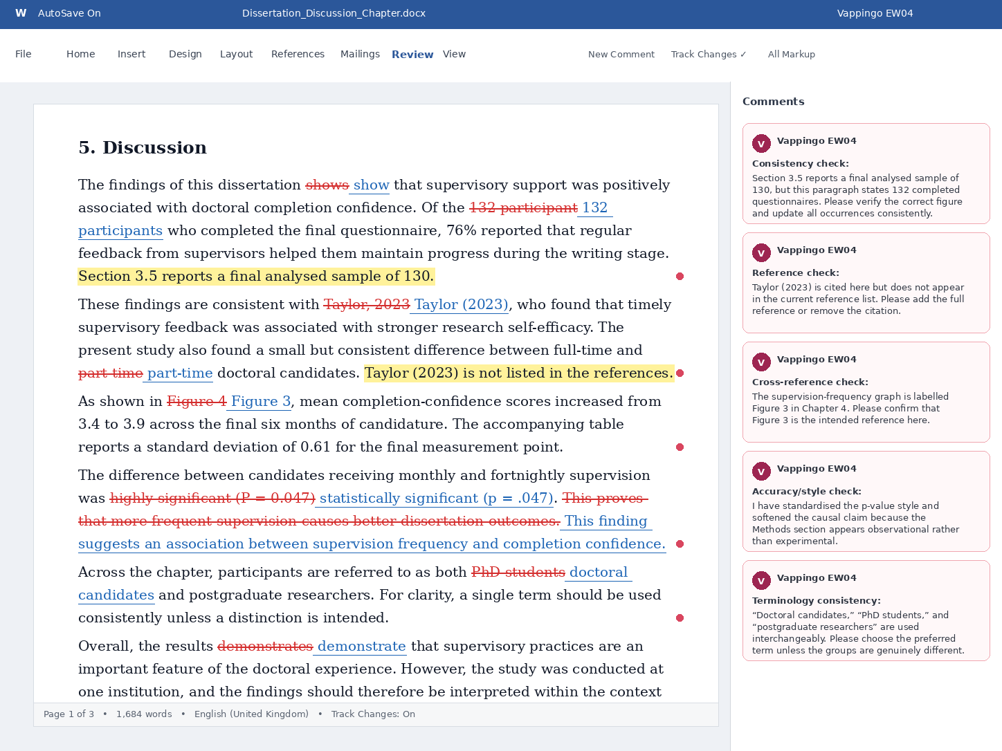The width and height of the screenshot is (1002, 751).
Task: Click the inserted word 'demonstrate'
Action: (361, 647)
